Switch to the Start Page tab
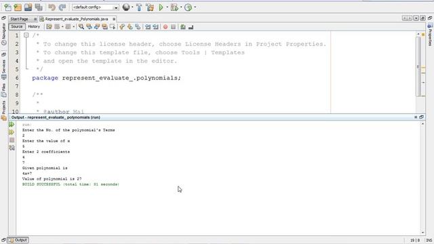Image resolution: width=434 pixels, height=244 pixels. [x=20, y=19]
